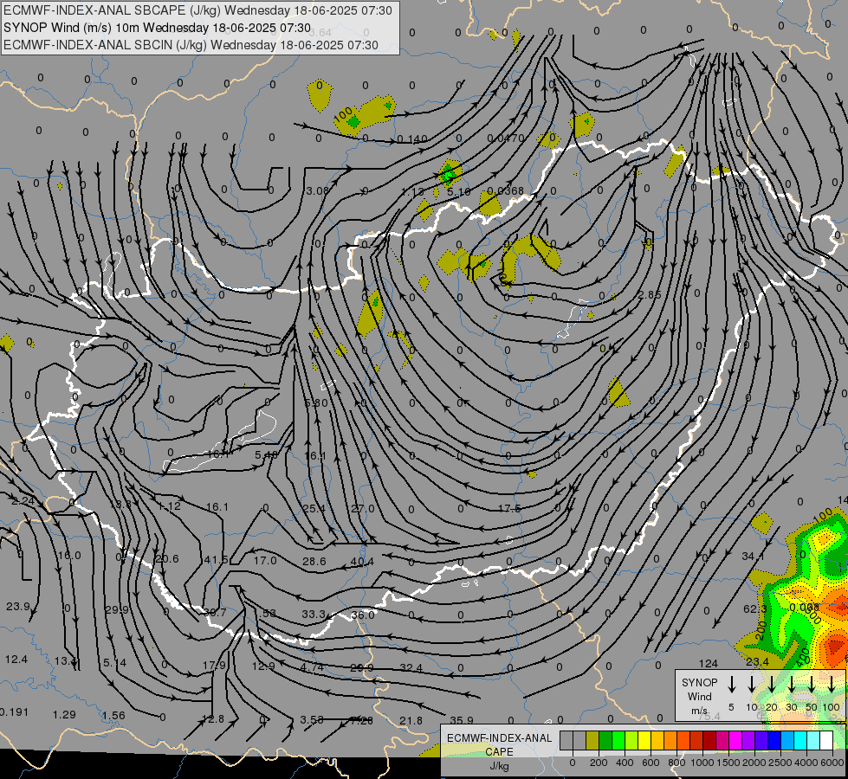Screen dimensions: 848x779
Task: Select the yellow CAPE legend swatch
Action: [x=644, y=740]
